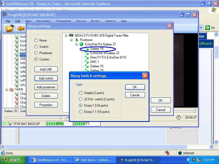Choose Diseq 1.1 (16 ports) type
The image size is (219, 164).
click(80, 112)
